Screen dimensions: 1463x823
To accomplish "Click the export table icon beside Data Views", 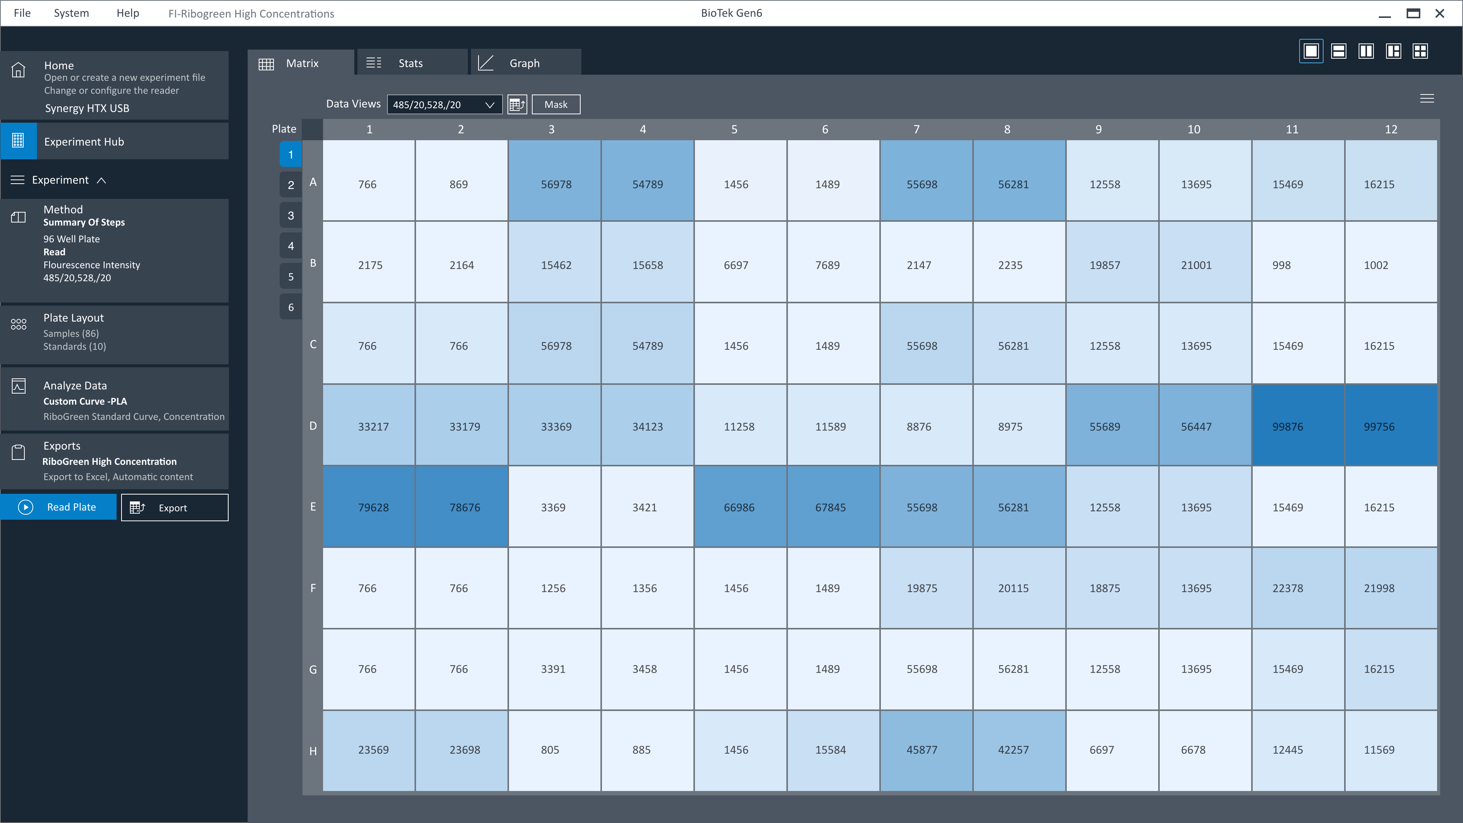I will click(517, 104).
